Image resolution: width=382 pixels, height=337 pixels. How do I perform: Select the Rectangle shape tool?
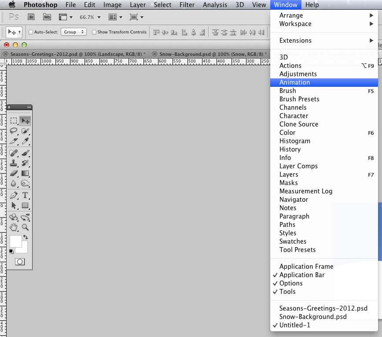pyautogui.click(x=25, y=205)
